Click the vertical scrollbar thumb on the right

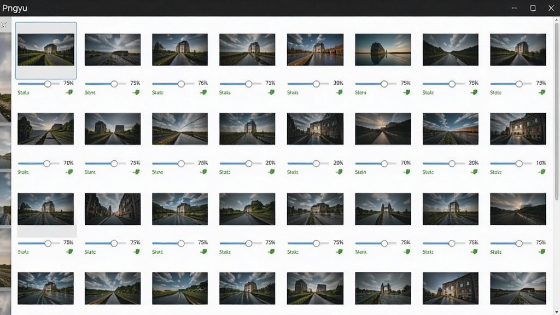(556, 110)
